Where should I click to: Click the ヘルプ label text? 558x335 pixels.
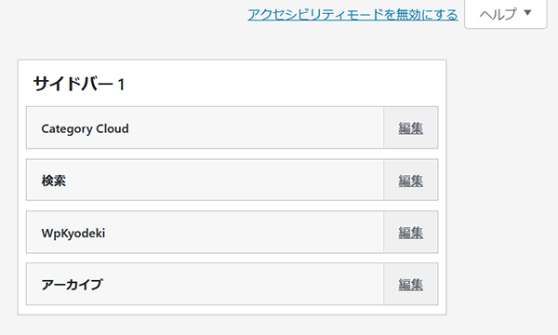[498, 14]
